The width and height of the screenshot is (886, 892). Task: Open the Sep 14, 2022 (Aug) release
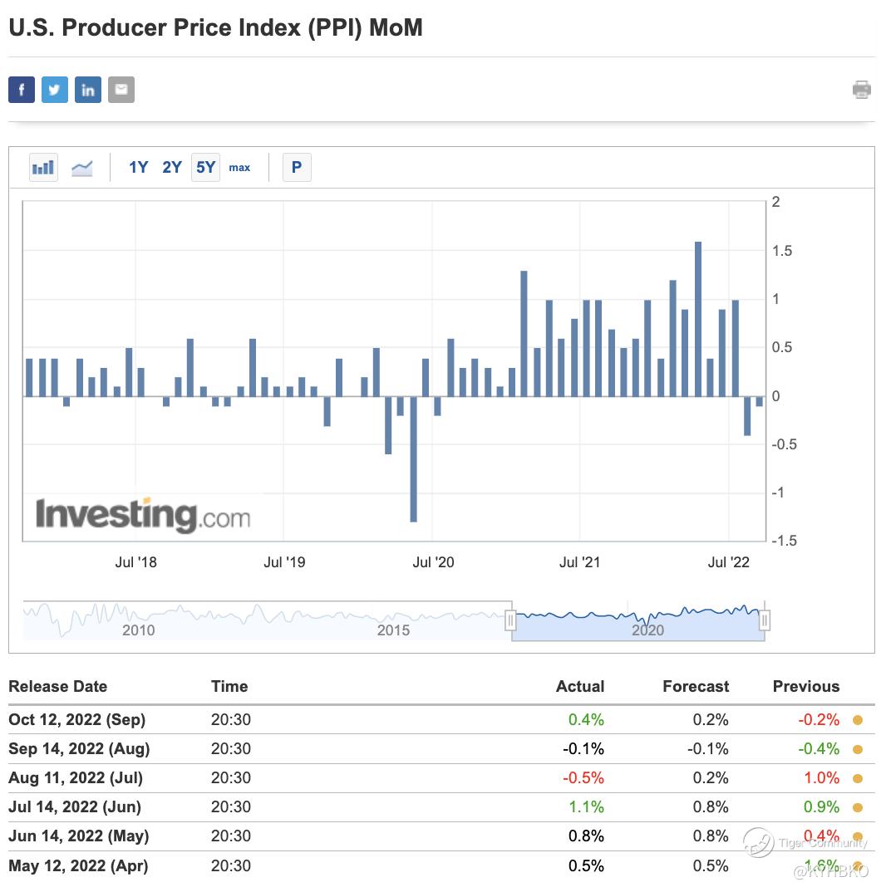pyautogui.click(x=79, y=749)
